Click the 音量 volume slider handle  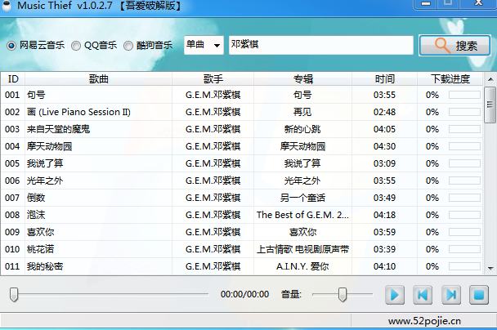click(343, 295)
